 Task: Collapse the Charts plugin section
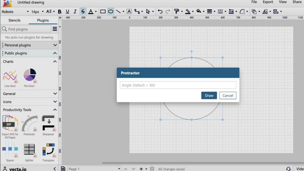click(54, 61)
